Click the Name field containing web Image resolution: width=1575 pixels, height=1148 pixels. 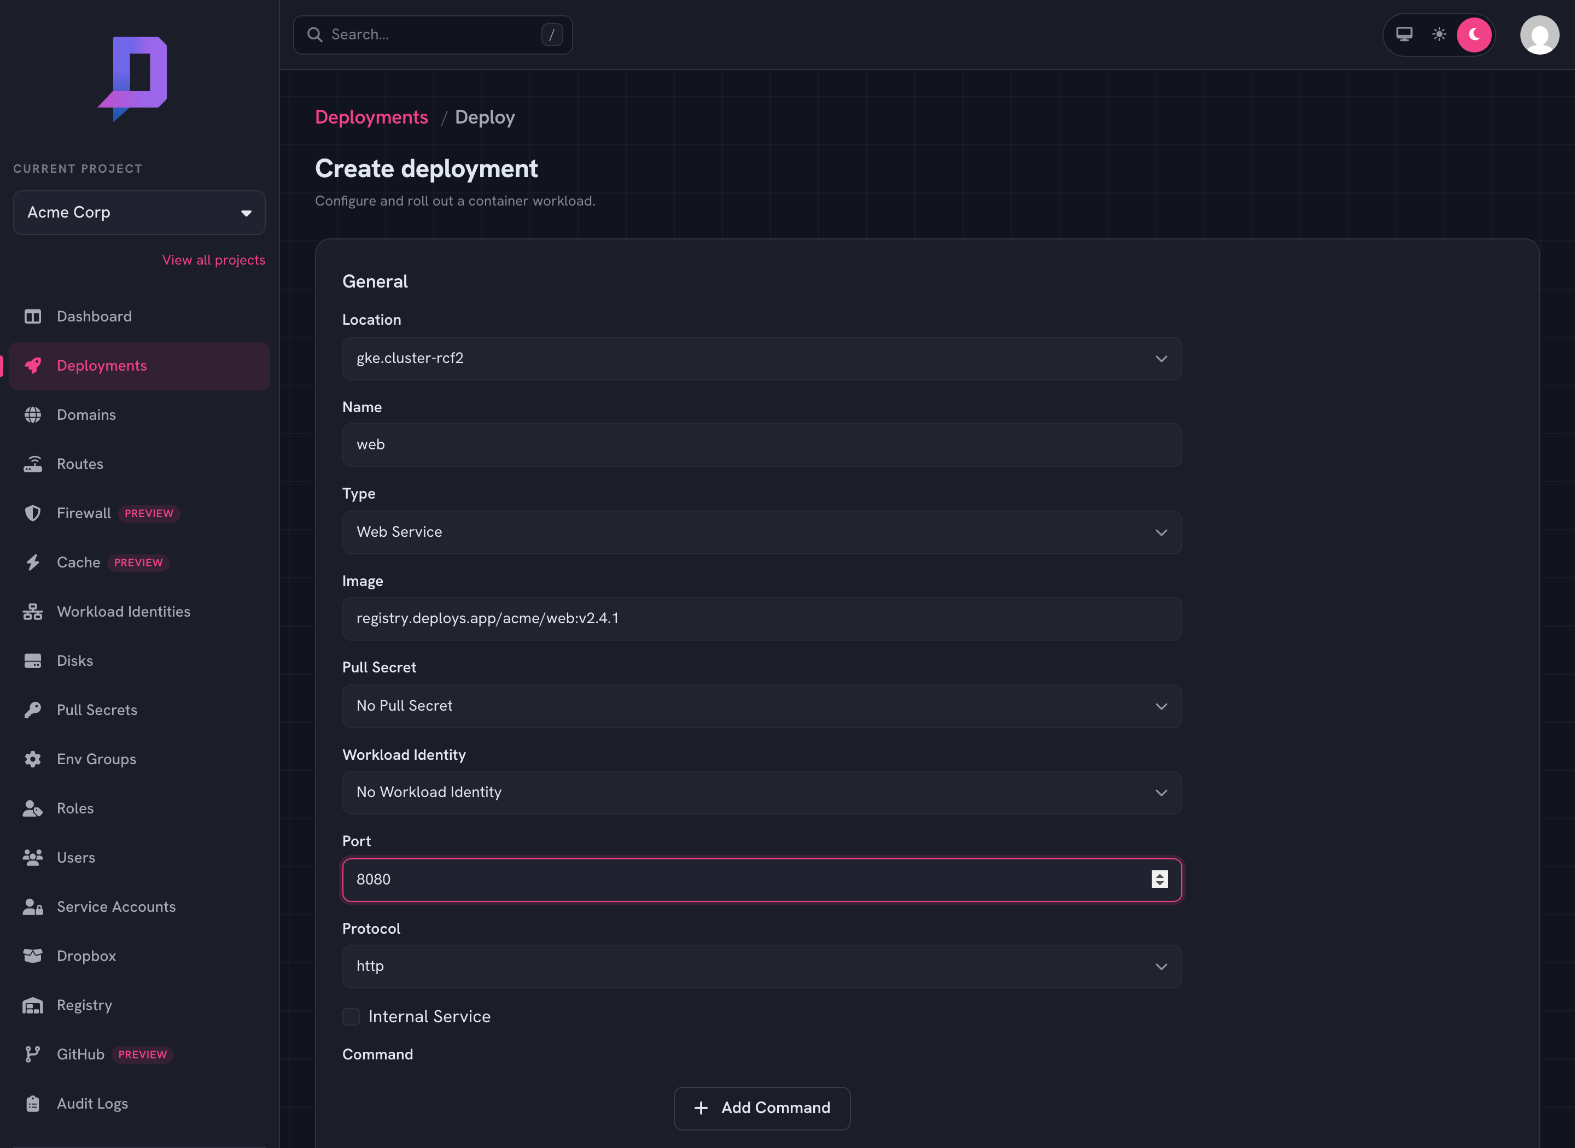(x=762, y=445)
